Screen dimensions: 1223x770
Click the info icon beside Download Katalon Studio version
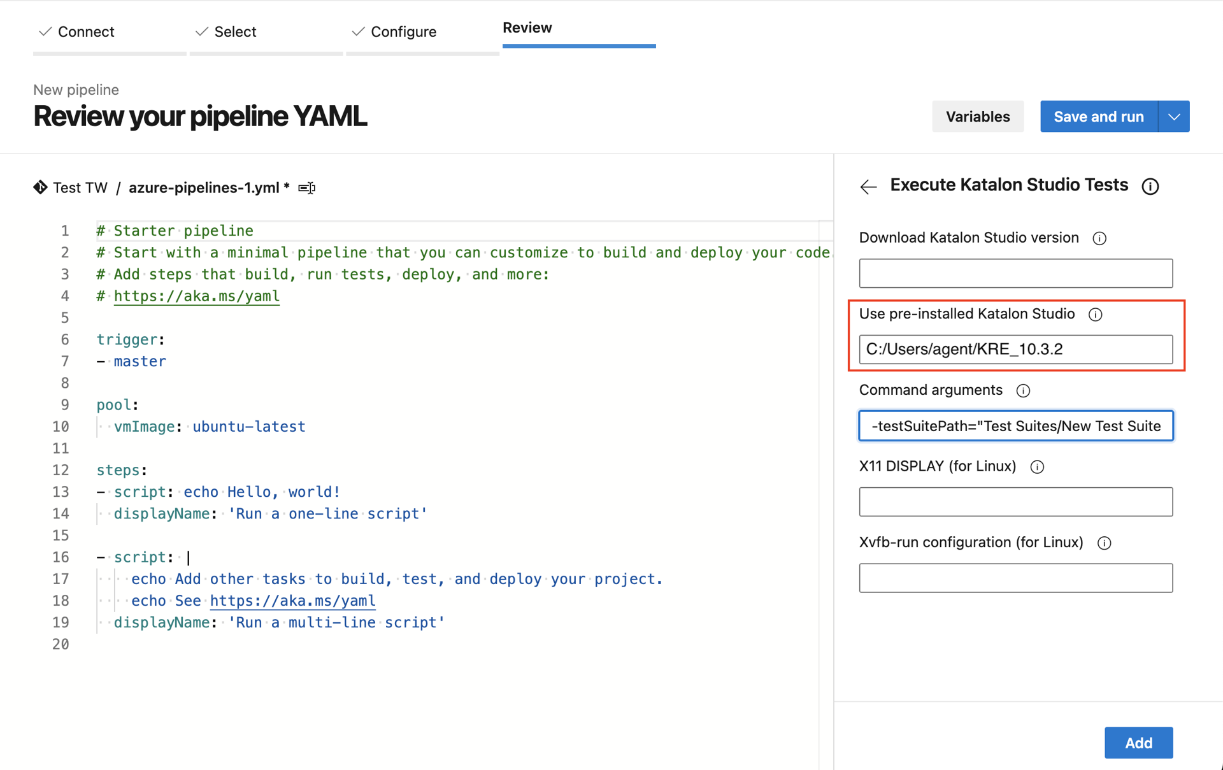(1100, 238)
